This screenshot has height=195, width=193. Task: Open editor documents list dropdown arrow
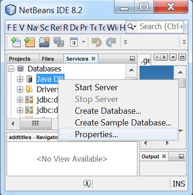click(173, 57)
